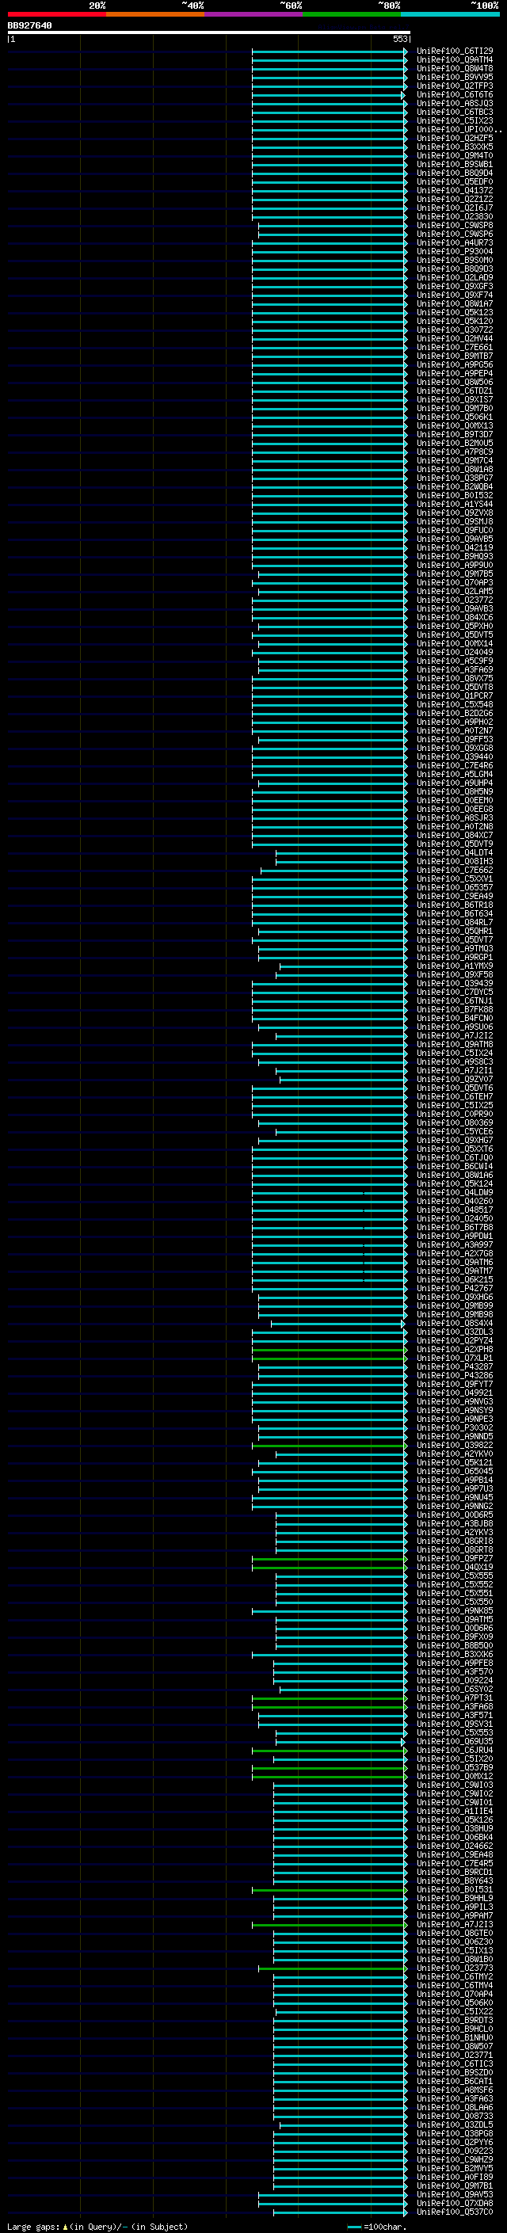This screenshot has width=507, height=2233.
Task: Click the green alignment bar for UniRef100_Q9FPZ7
Action: (330, 1560)
